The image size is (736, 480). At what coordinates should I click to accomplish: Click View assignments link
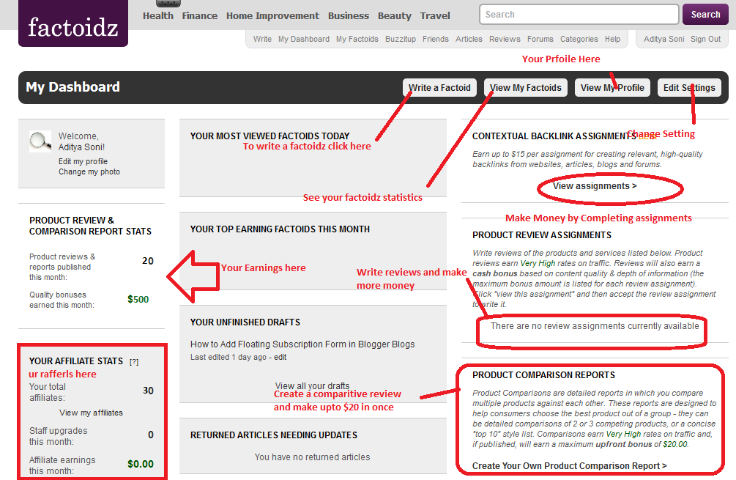(x=595, y=186)
